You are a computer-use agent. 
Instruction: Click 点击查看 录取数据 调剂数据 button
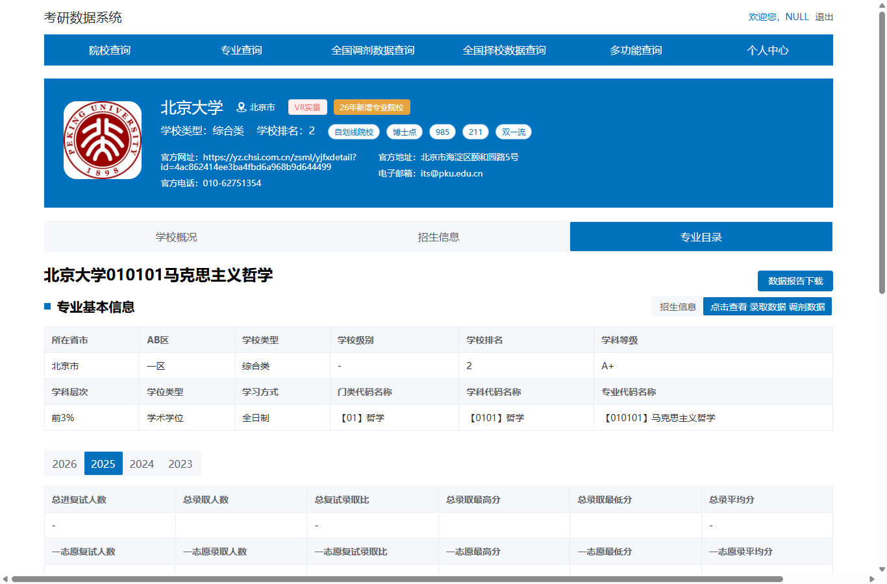(x=768, y=307)
